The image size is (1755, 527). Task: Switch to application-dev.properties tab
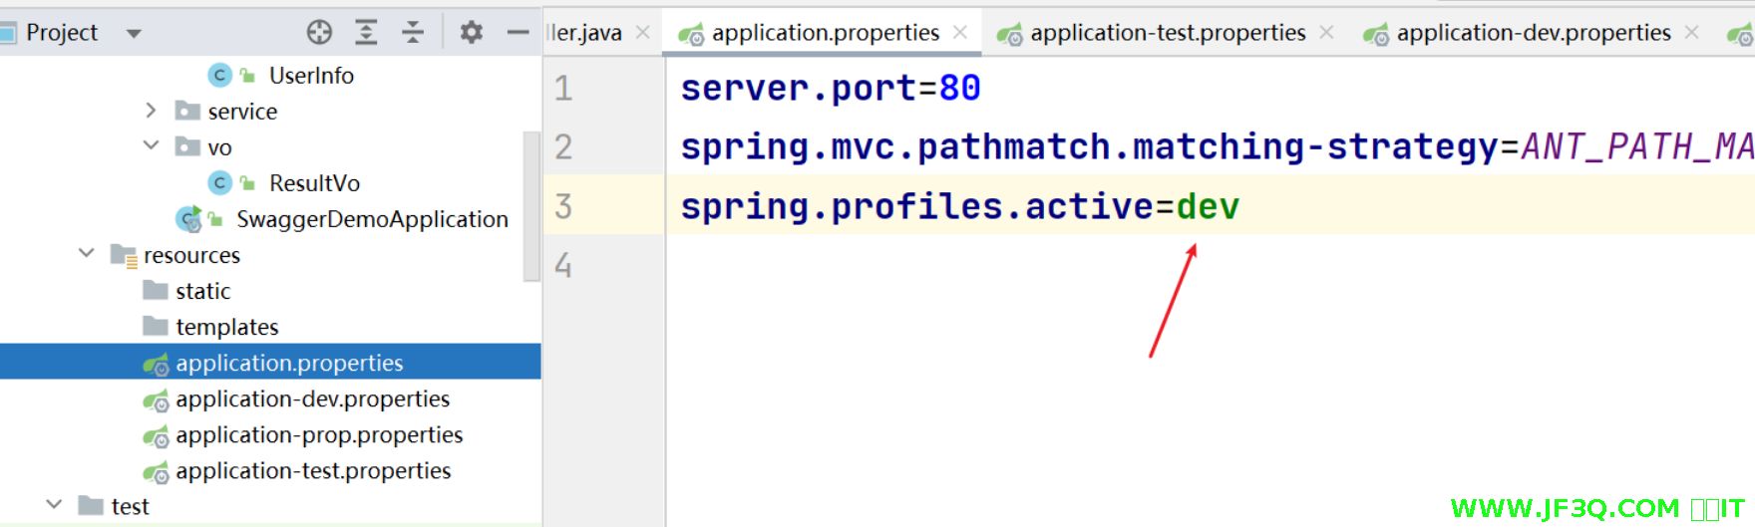pyautogui.click(x=1533, y=33)
